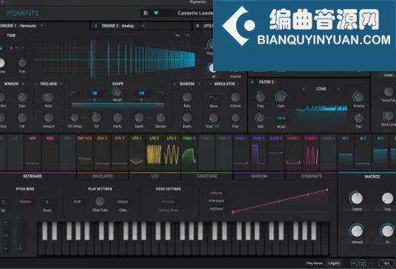Click the Random Rate knob
This screenshot has width=396, height=269.
pos(187,97)
